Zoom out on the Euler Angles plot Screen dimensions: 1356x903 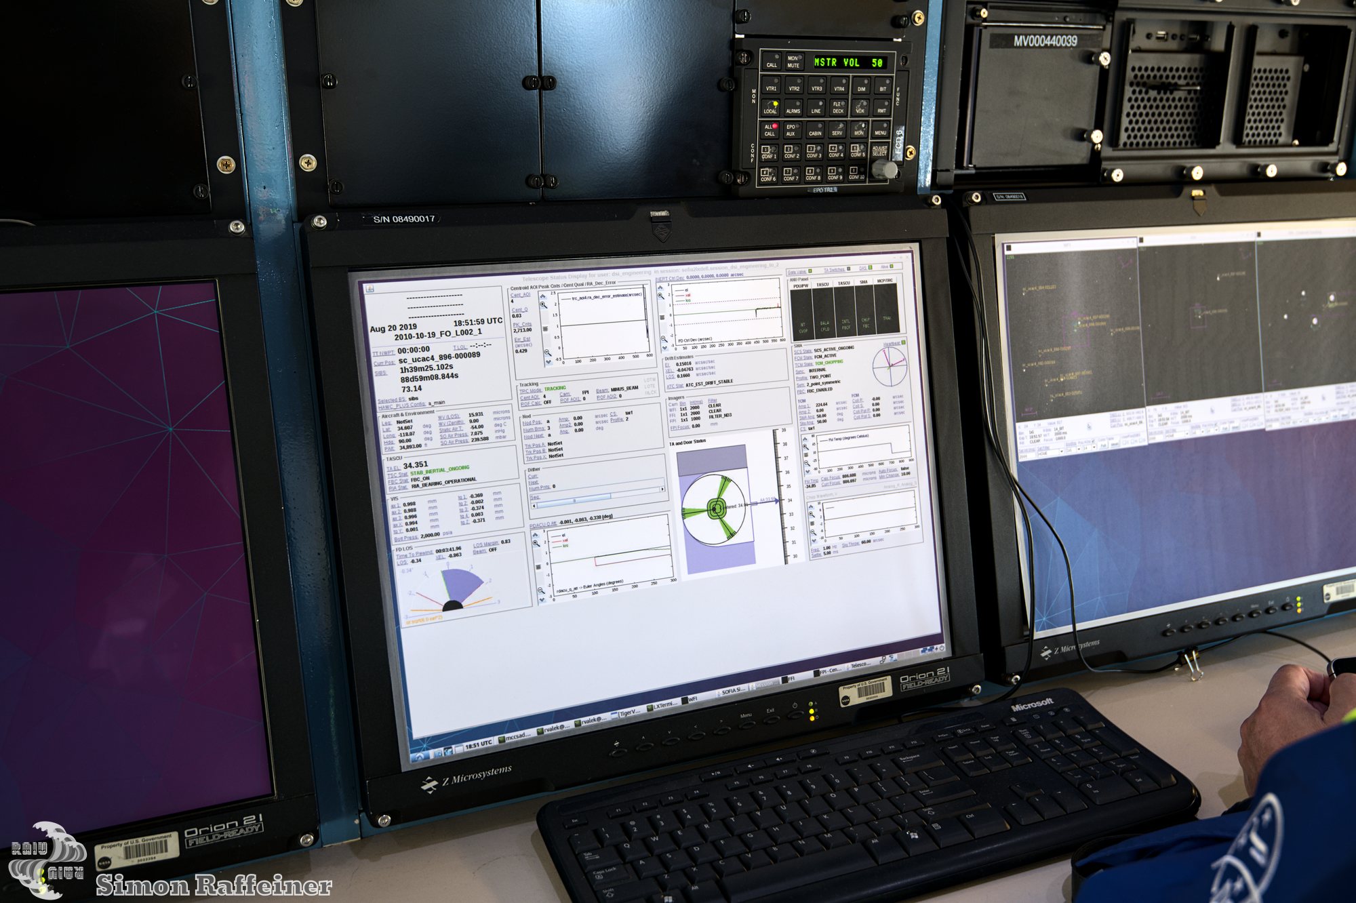(541, 590)
